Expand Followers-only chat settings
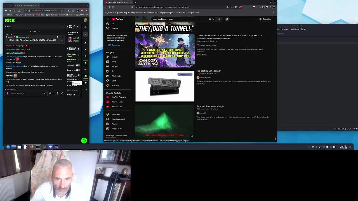This screenshot has width=358, height=201. tap(79, 60)
